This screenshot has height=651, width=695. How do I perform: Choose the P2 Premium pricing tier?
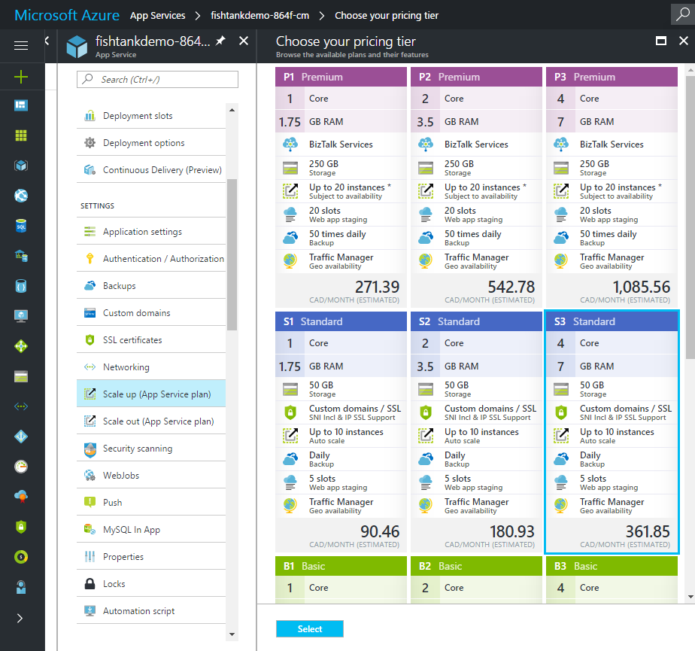pyautogui.click(x=476, y=187)
